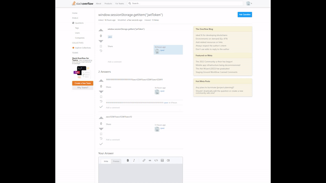Insert image in answer editor

click(x=162, y=160)
